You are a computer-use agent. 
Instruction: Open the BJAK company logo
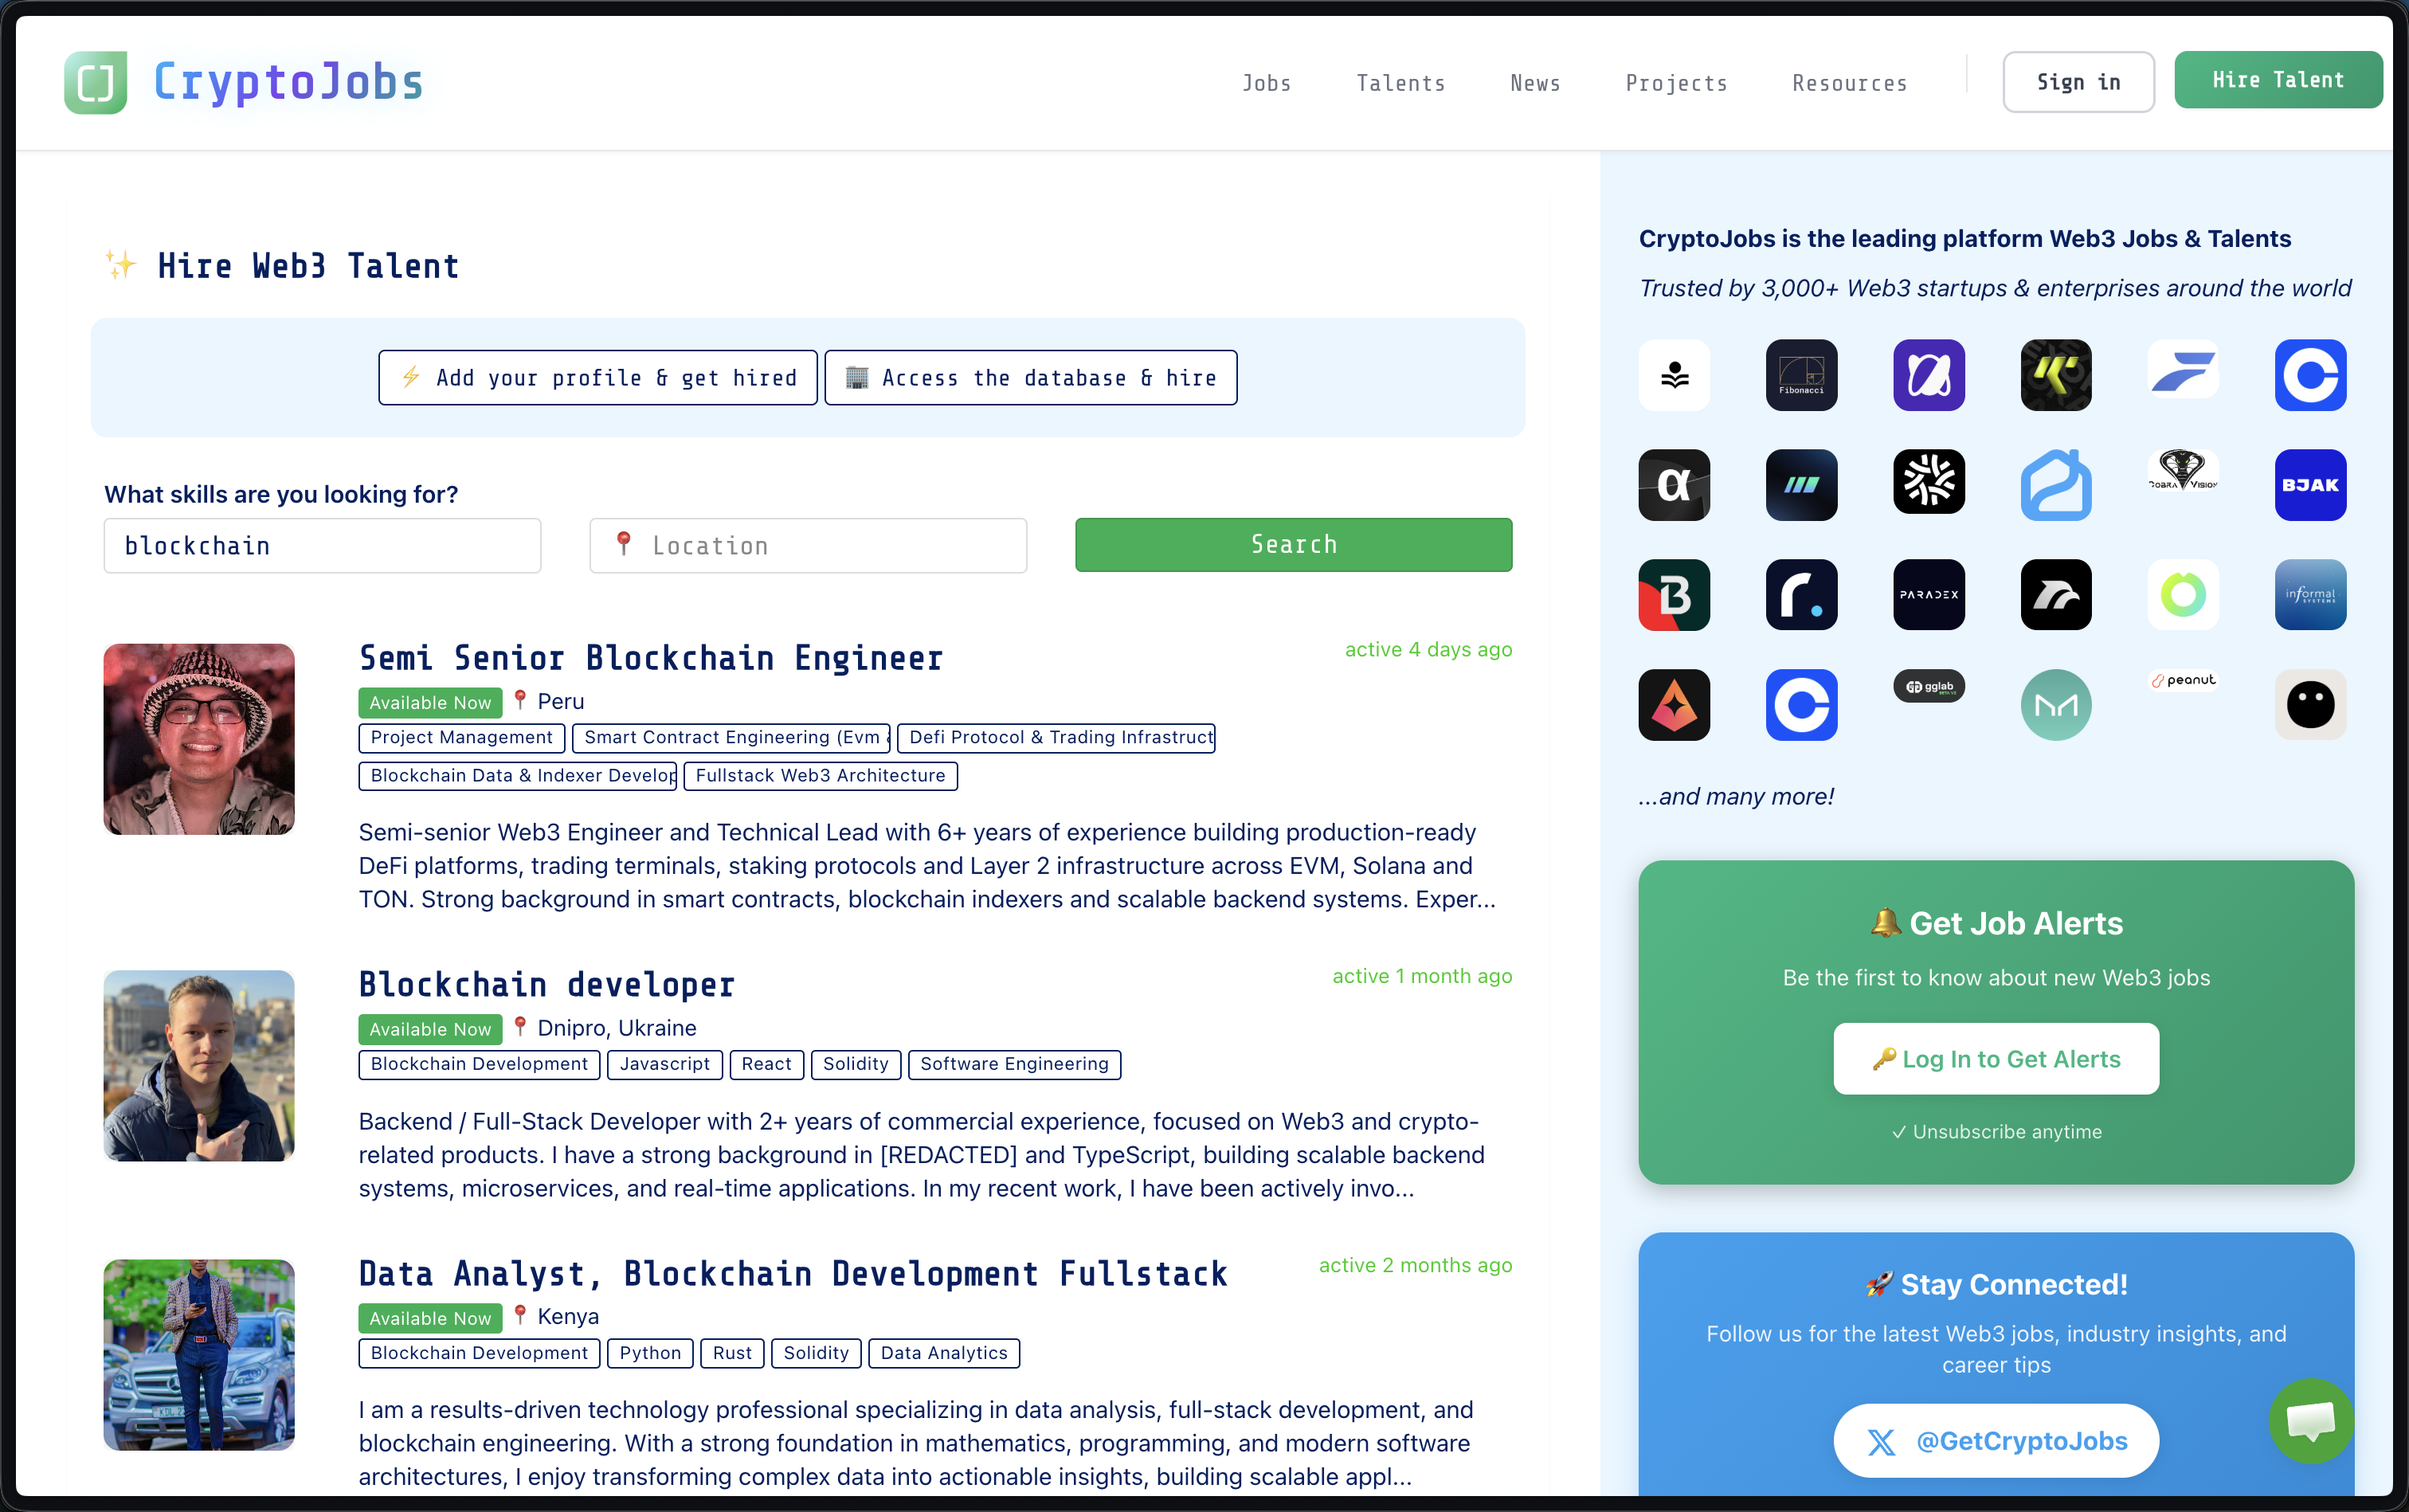[x=2310, y=485]
